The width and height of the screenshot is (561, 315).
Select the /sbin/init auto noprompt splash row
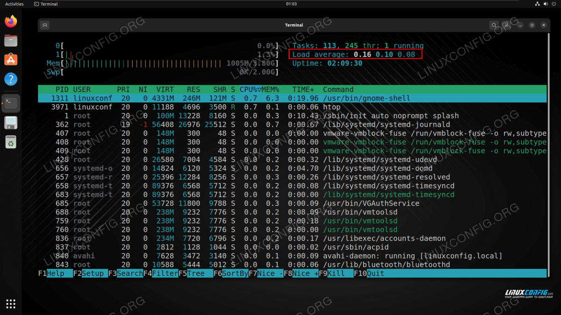tap(292, 116)
